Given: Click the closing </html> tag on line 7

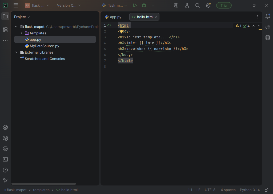Looking at the screenshot, I should pos(125,60).
